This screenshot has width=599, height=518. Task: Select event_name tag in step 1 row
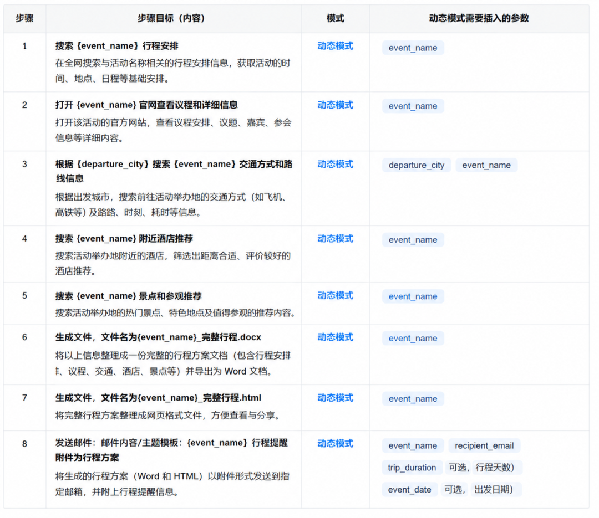coord(413,48)
